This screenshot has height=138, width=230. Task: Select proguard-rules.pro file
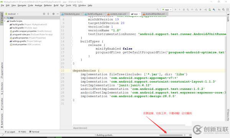click(31, 34)
